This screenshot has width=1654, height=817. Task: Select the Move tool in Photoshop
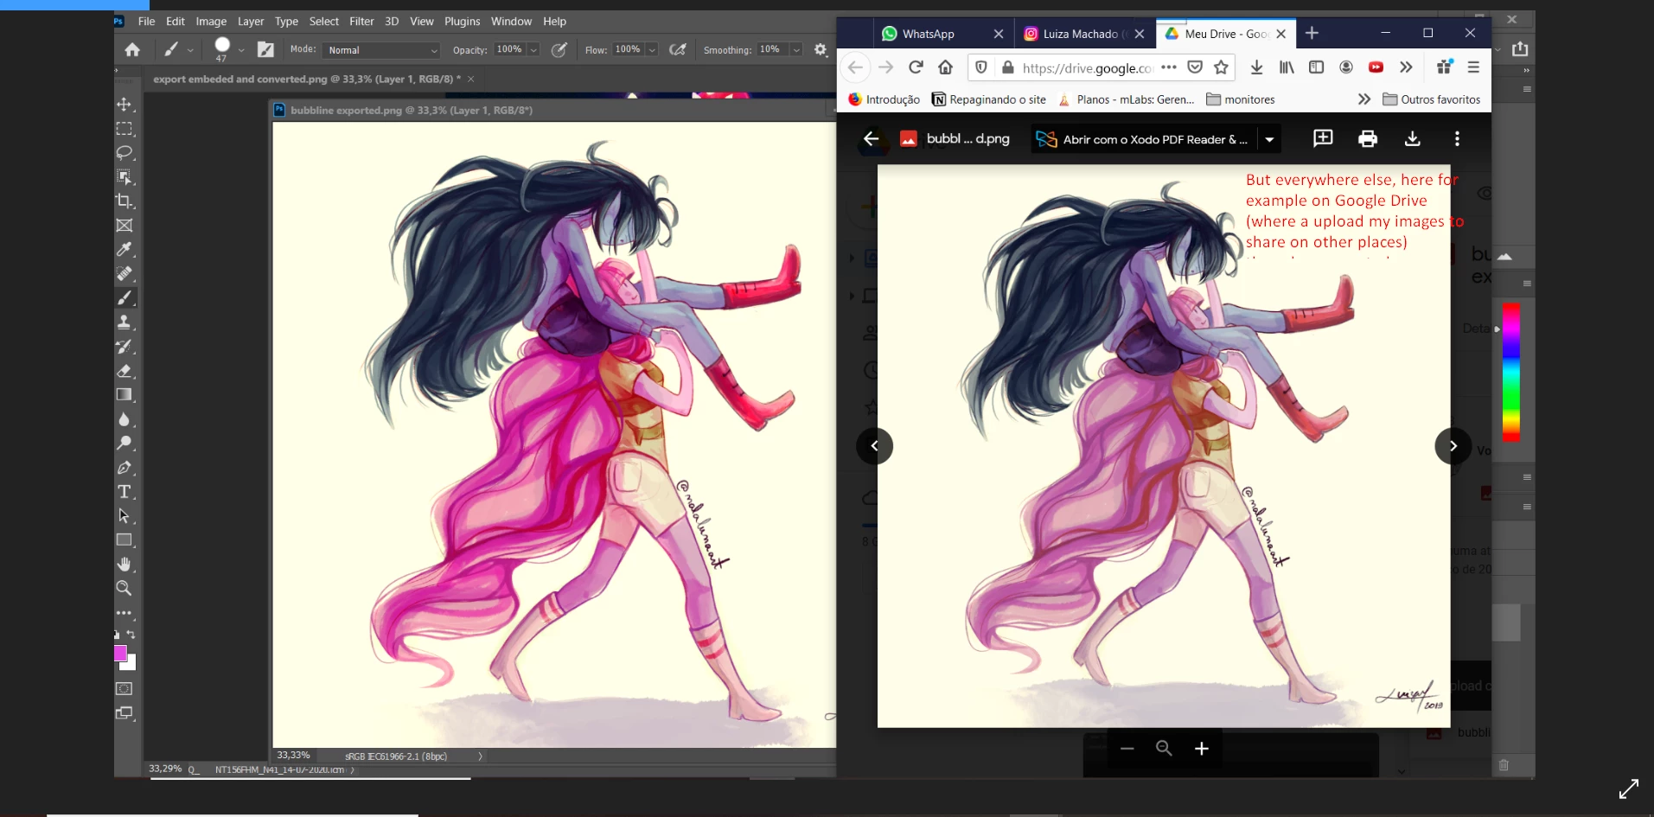(125, 105)
